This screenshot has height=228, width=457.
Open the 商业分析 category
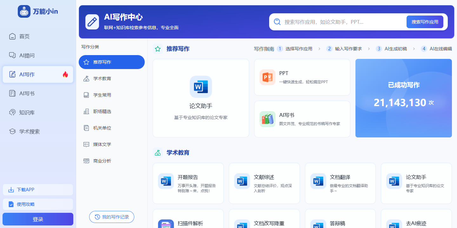(x=112, y=161)
